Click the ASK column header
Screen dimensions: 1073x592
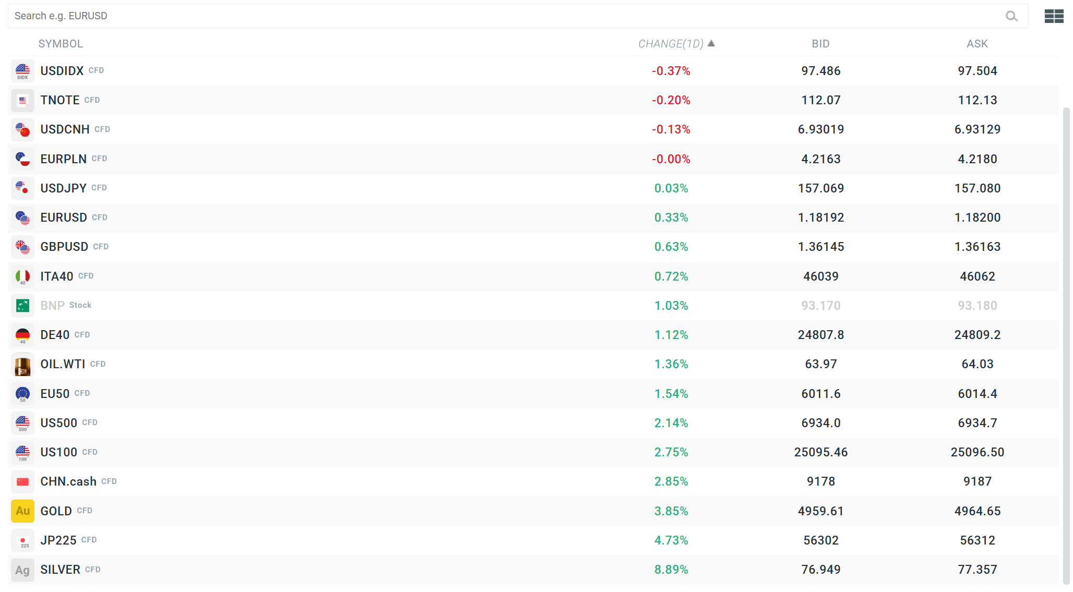pyautogui.click(x=977, y=44)
